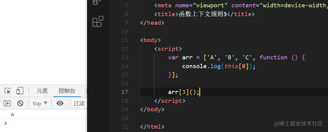Click the var arr declaration

pos(180,57)
